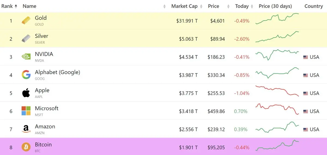This screenshot has width=327, height=155.
Task: Sort by Market Cap column header
Action: [184, 6]
